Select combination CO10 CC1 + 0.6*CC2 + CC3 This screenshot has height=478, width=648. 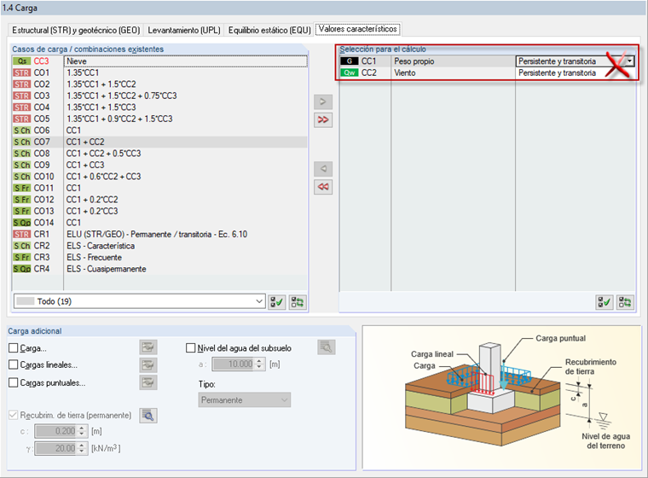click(160, 177)
